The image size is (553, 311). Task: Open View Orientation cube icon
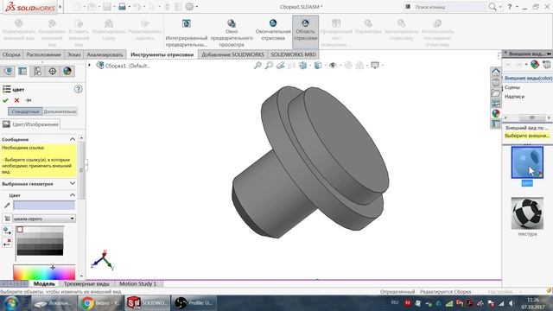[x=303, y=66]
